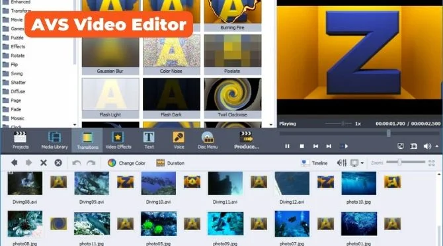Screen dimensions: 443x246
Task: Select the Games transitions folder
Action: [13, 28]
